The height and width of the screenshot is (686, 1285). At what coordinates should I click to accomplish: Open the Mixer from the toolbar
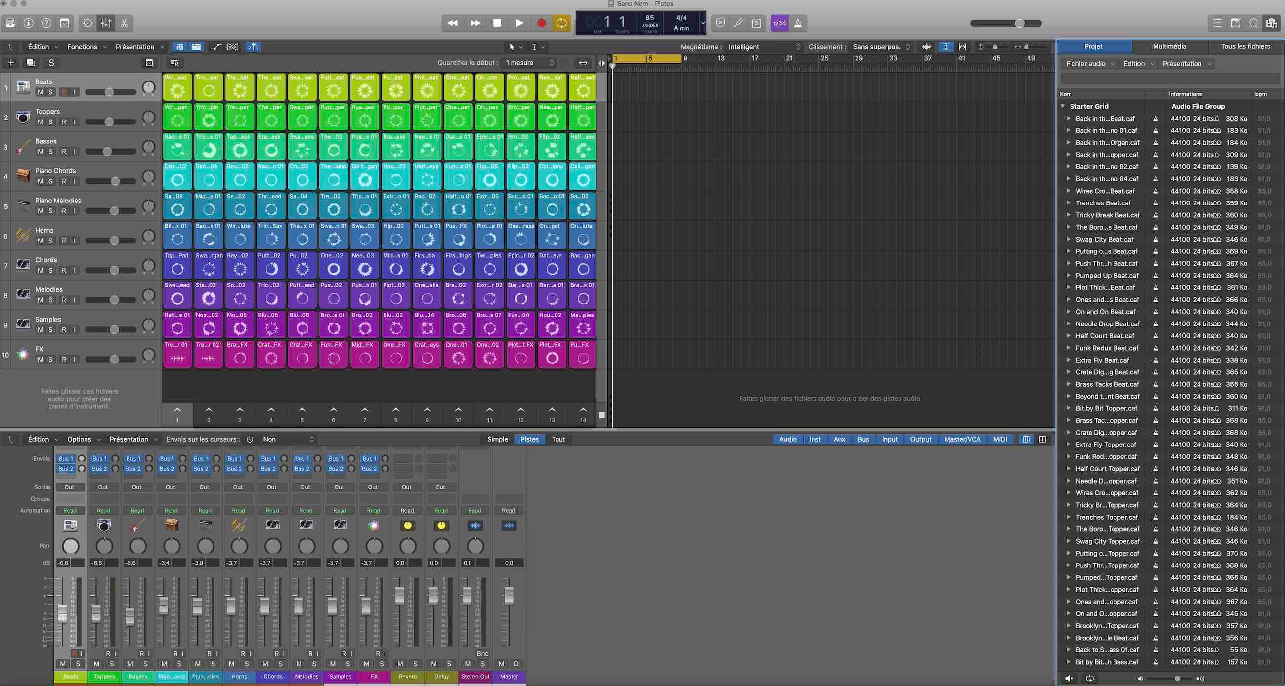106,23
